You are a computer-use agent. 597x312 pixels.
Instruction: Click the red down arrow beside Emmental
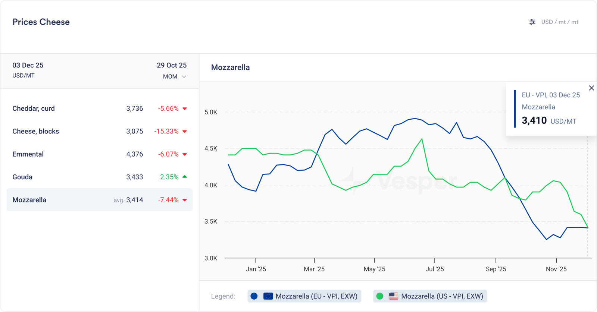[x=185, y=154]
